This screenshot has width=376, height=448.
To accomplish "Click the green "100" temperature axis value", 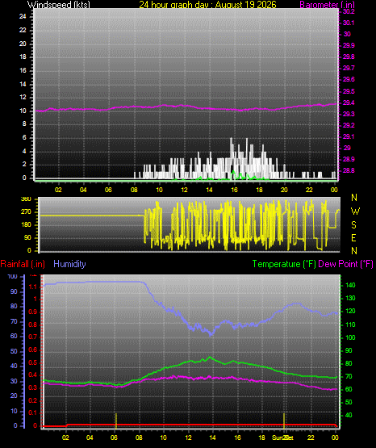I will pyautogui.click(x=350, y=337).
